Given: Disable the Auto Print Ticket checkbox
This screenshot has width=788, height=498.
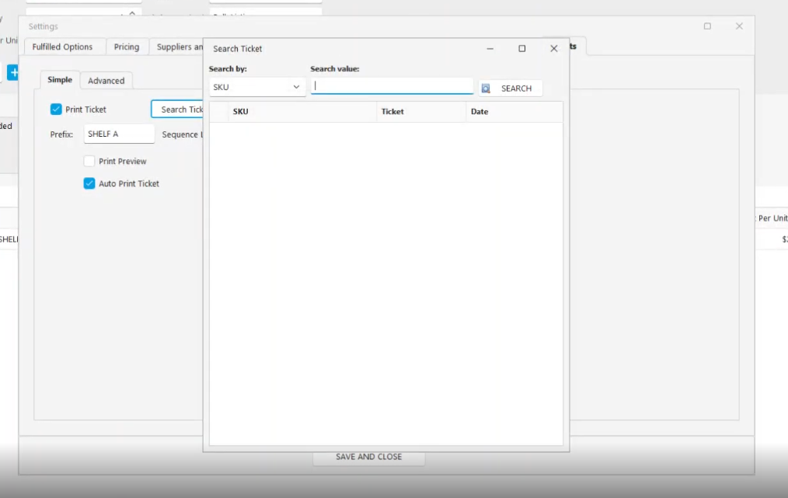Looking at the screenshot, I should point(89,184).
